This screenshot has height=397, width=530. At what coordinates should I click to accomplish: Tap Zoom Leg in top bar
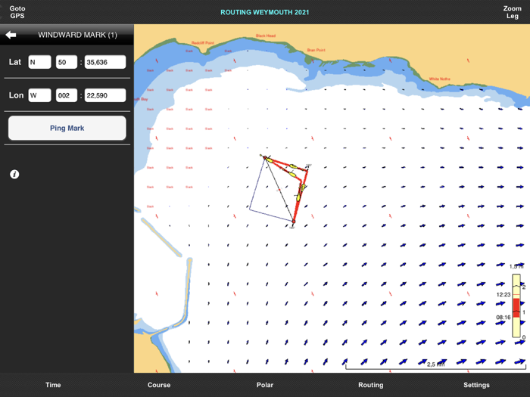[x=513, y=12]
